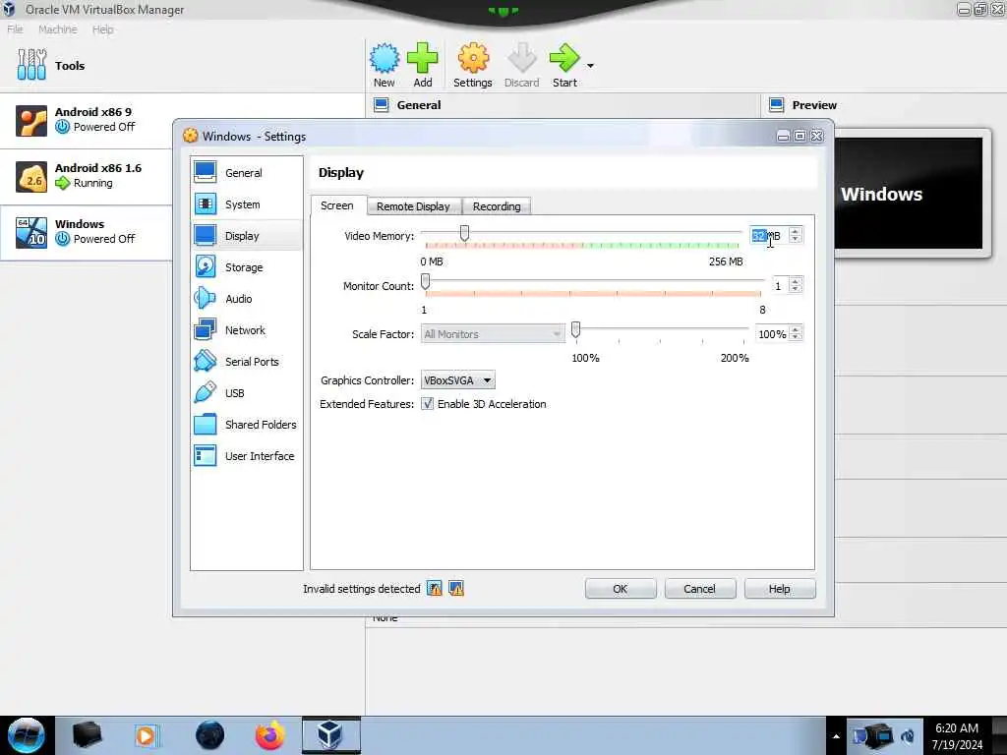The image size is (1007, 755).
Task: Open the General settings category
Action: coord(247,173)
